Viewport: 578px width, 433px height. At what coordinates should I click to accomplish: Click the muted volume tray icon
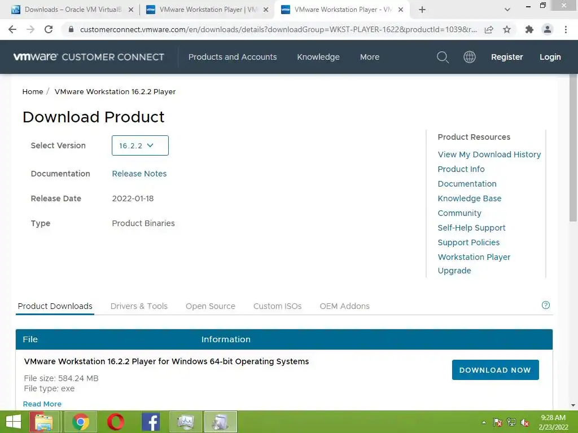pos(525,423)
